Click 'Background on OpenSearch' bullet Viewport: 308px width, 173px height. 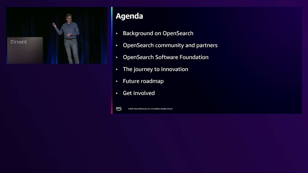point(158,33)
